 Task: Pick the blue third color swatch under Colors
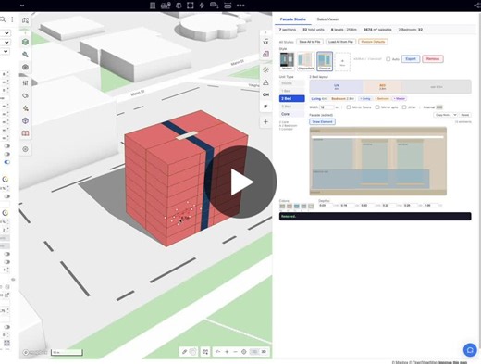click(x=297, y=206)
